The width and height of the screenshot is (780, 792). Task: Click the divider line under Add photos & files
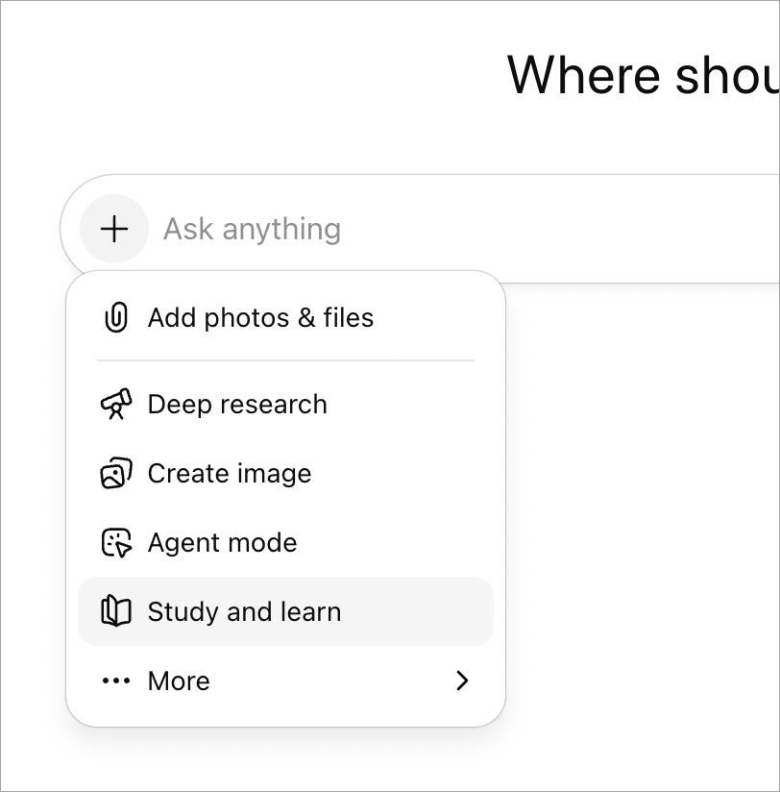[285, 360]
